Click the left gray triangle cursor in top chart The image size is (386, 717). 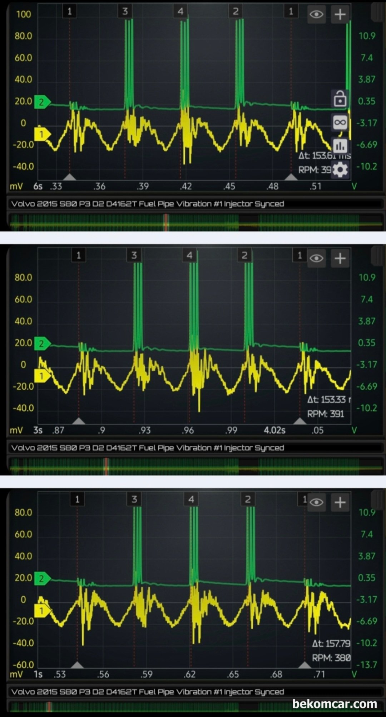coord(70,177)
